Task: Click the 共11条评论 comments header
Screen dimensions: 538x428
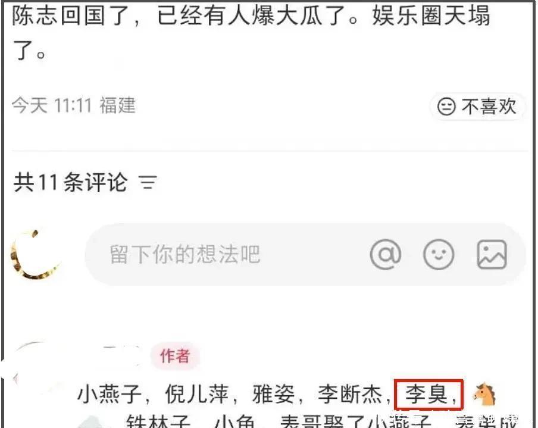Action: (70, 182)
